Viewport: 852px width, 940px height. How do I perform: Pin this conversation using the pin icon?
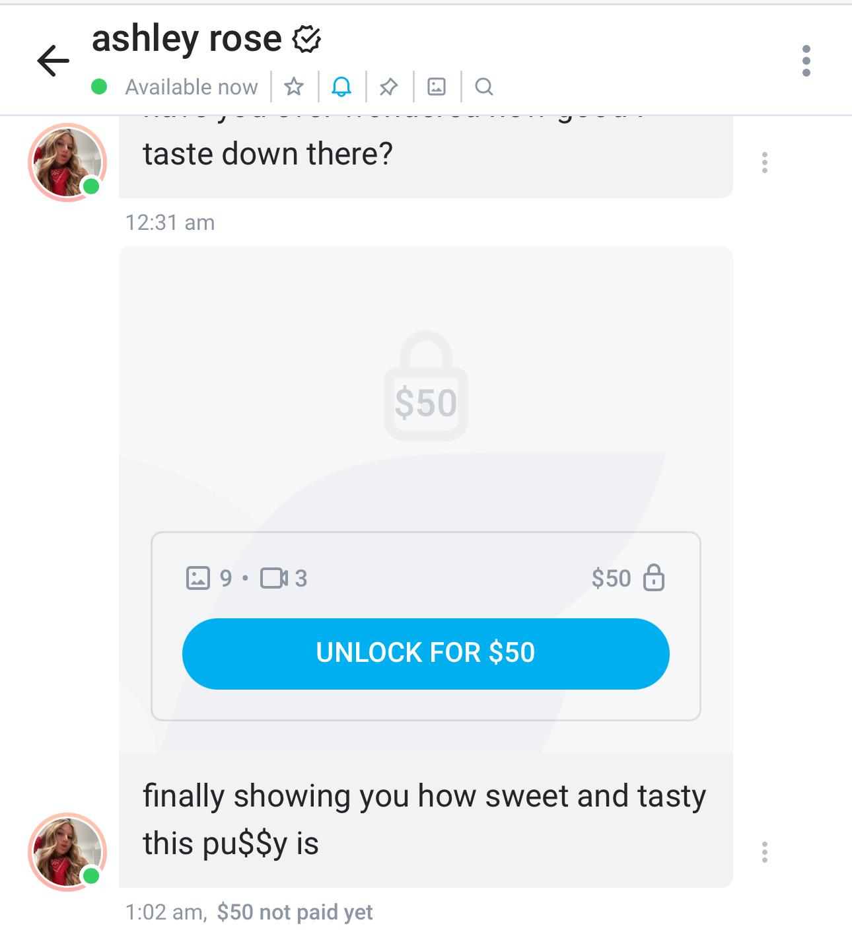point(390,87)
